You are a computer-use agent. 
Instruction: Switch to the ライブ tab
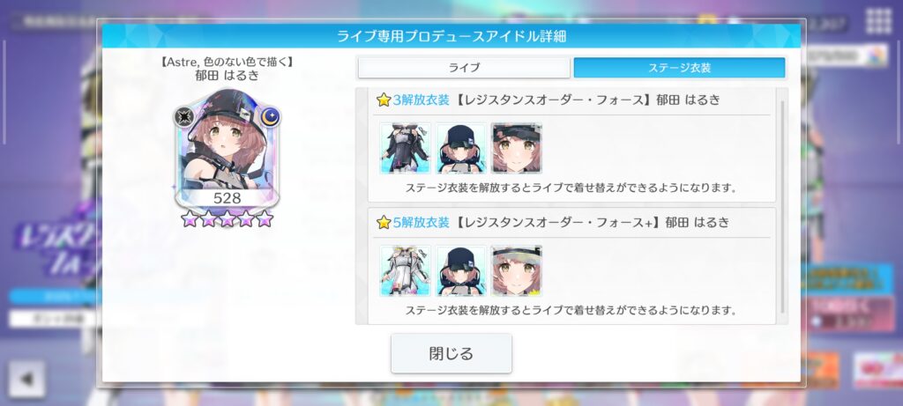(464, 68)
